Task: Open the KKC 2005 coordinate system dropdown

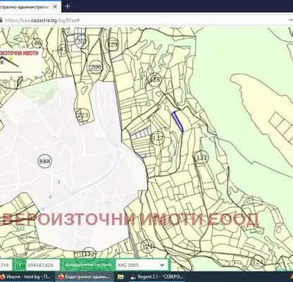Action: click(142, 265)
